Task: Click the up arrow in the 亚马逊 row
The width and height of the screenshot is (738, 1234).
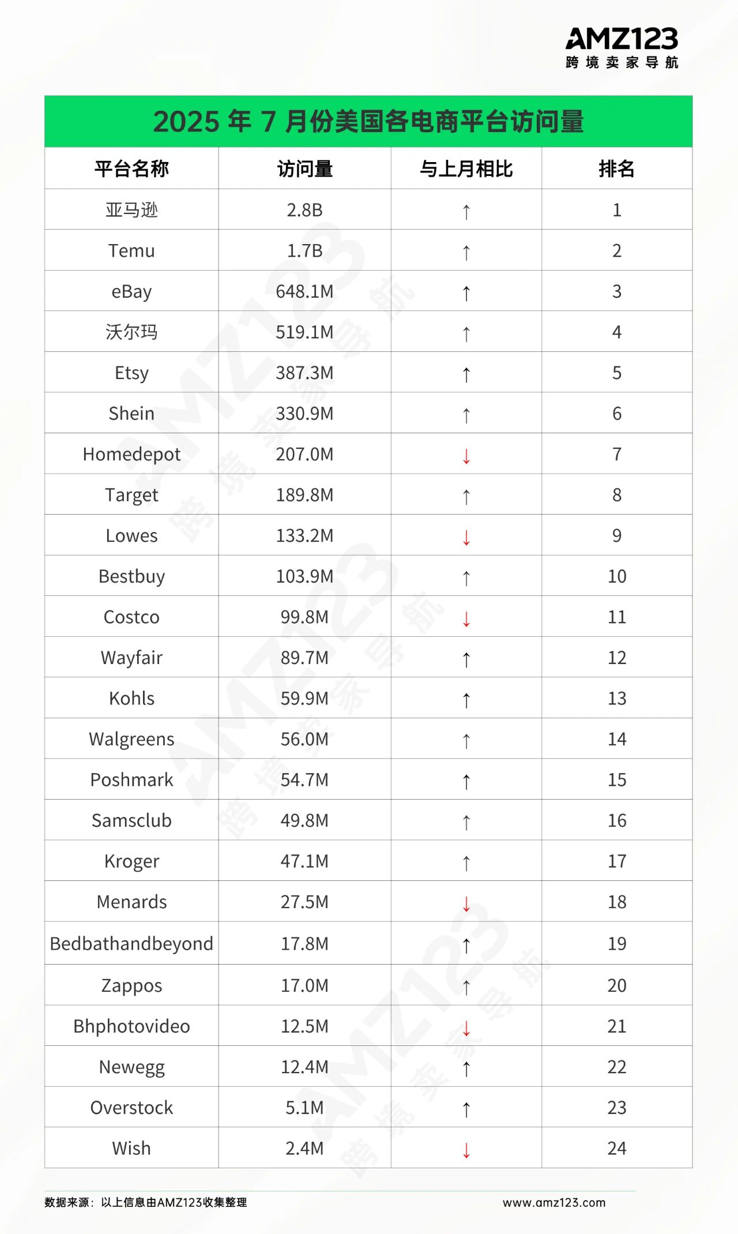Action: [466, 212]
